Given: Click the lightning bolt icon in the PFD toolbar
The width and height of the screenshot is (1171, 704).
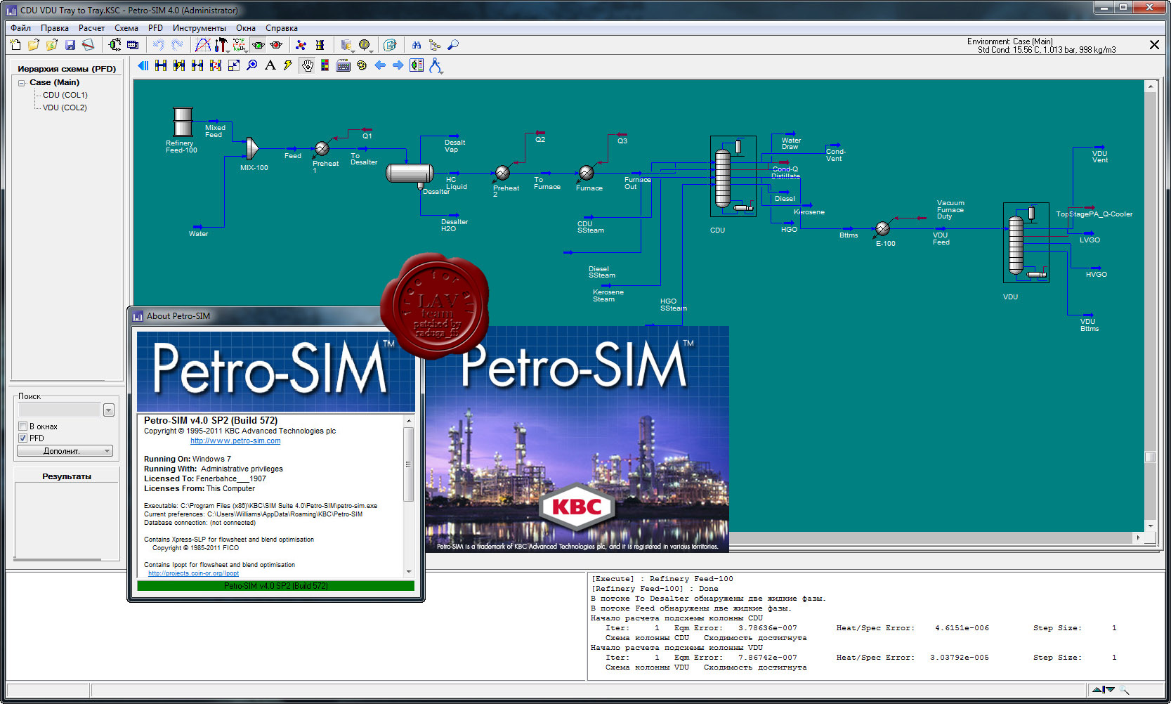Looking at the screenshot, I should tap(288, 65).
